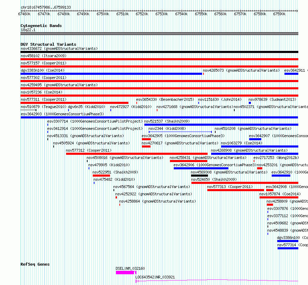Click the 67520k ruler position label

click(x=142, y=14)
